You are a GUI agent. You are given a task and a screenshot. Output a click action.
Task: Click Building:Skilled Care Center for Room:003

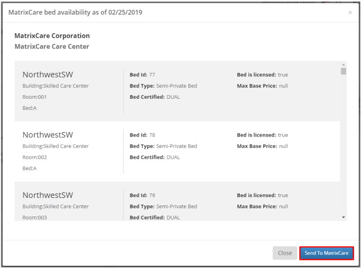point(56,206)
